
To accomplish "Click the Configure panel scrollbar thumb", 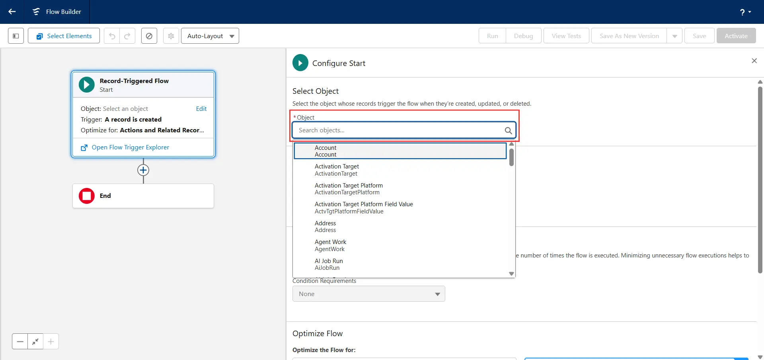I will coord(760,180).
